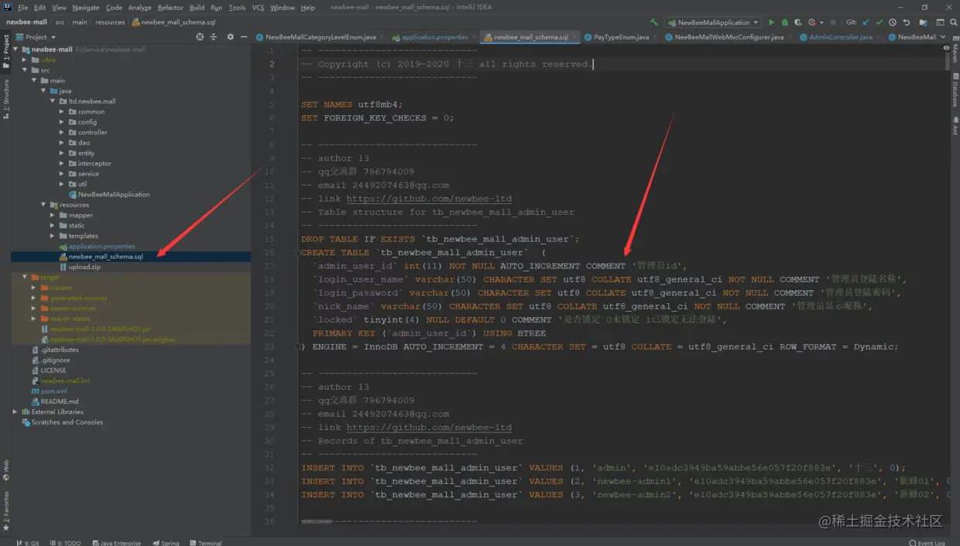Open the github link on line 29

pyautogui.click(x=429, y=427)
